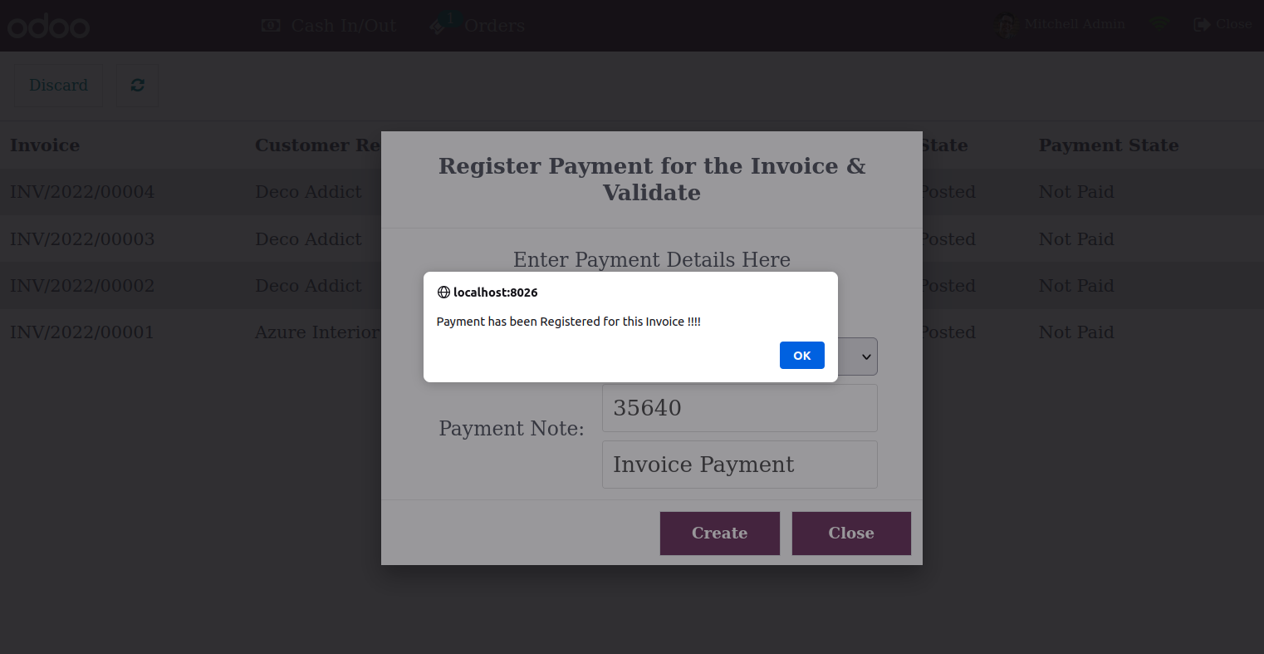Click the globe icon in alert header
This screenshot has height=654, width=1264.
point(443,293)
